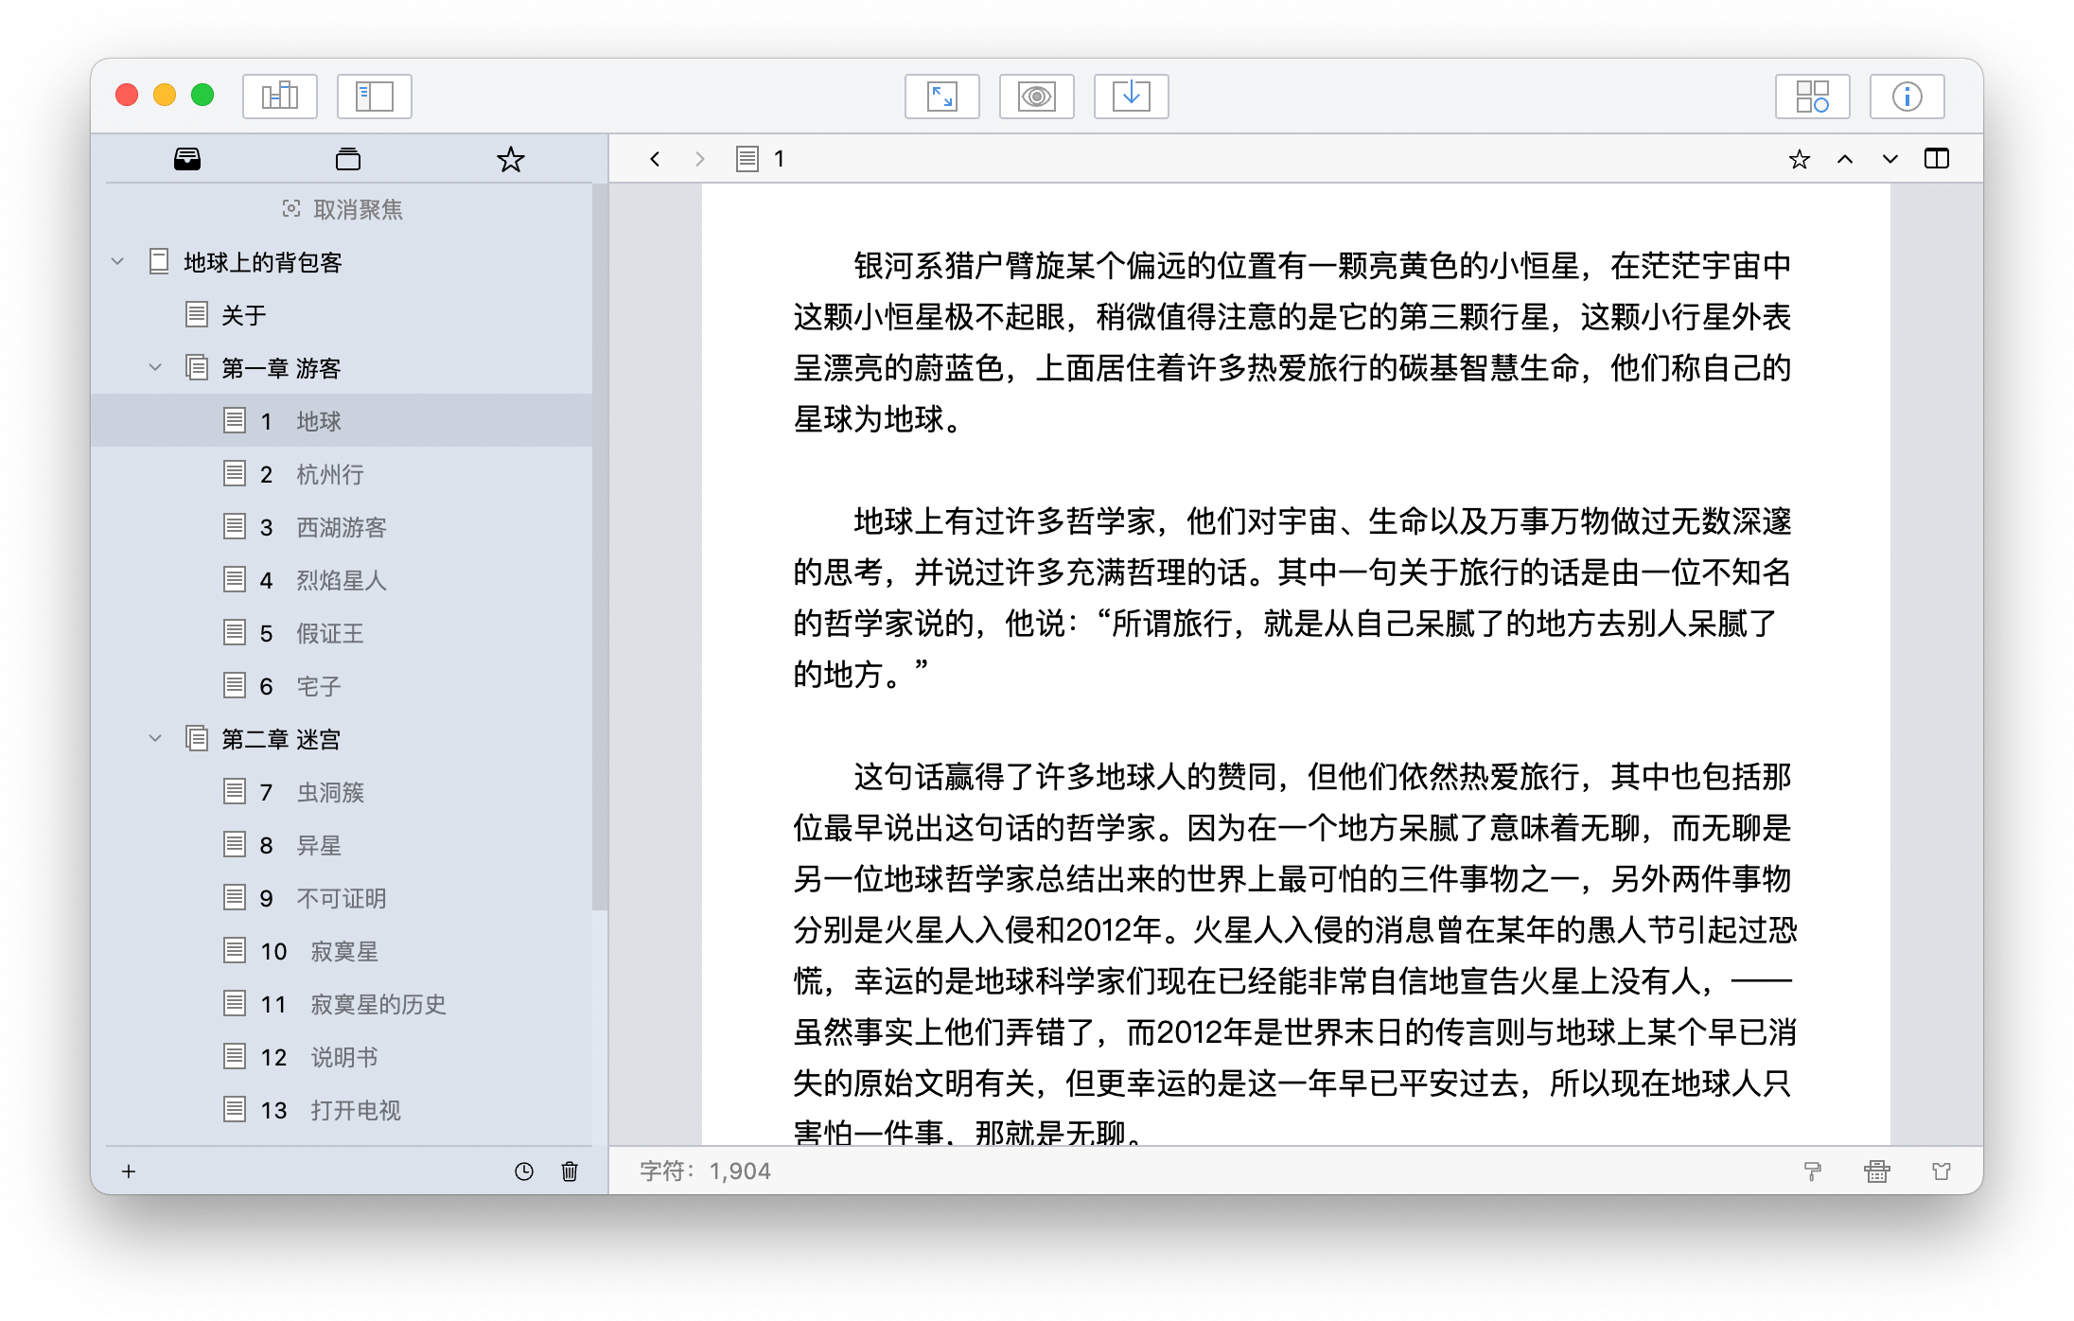Go forward with the right chevron

tap(700, 159)
